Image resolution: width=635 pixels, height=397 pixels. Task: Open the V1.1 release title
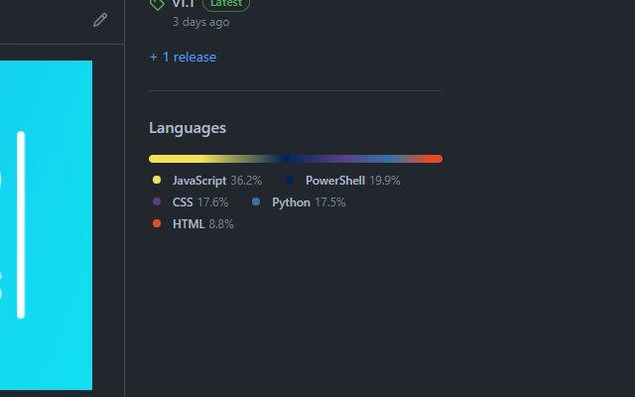pyautogui.click(x=184, y=4)
